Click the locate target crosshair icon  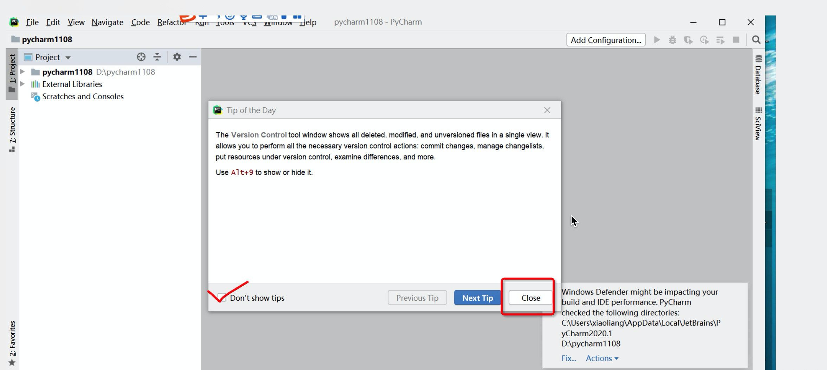pos(141,57)
